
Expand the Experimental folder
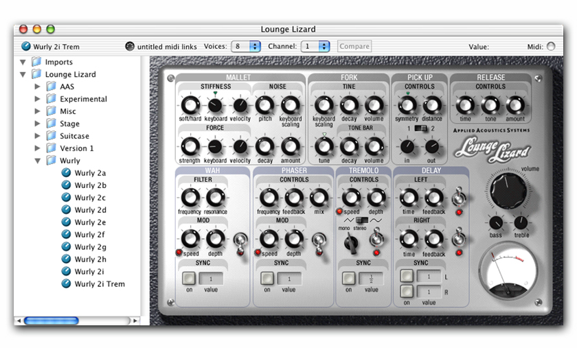pos(37,99)
